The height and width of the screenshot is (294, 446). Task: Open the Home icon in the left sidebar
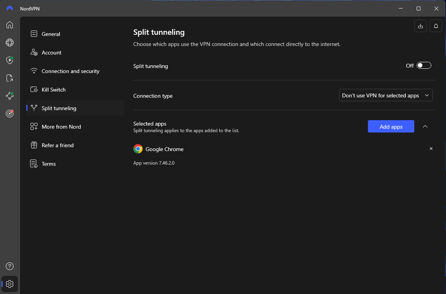pos(10,25)
